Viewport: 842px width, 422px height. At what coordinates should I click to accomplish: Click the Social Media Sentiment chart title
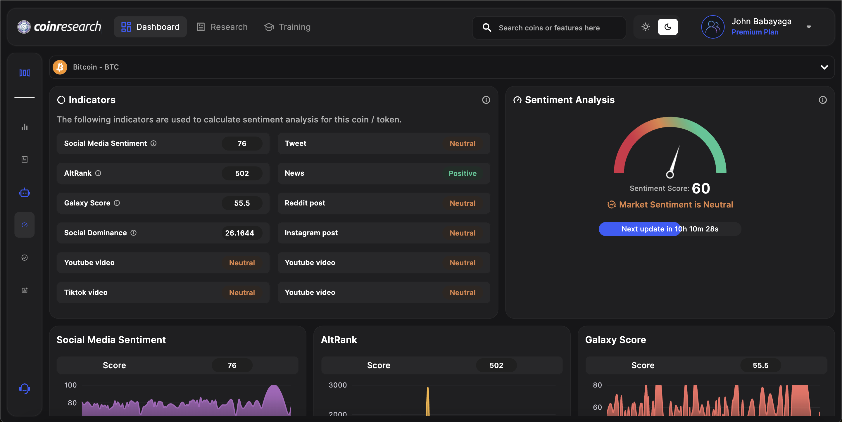click(111, 340)
